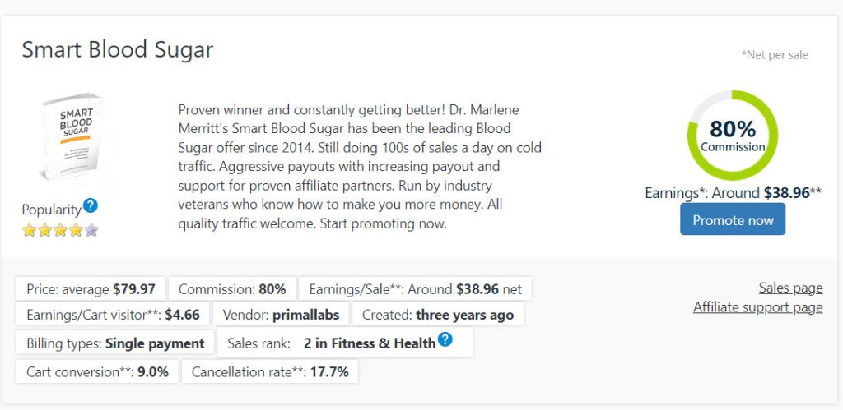The height and width of the screenshot is (410, 843).
Task: Click the Cart conversion 9.0% tag
Action: pos(97,371)
